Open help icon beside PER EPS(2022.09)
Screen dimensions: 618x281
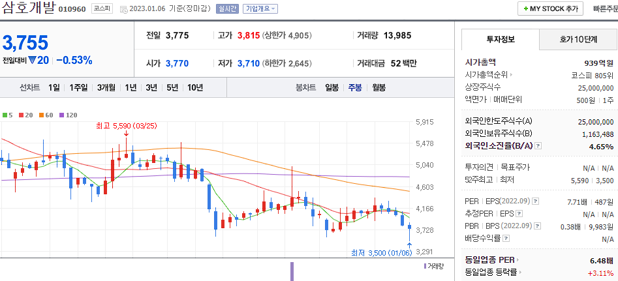535,201
